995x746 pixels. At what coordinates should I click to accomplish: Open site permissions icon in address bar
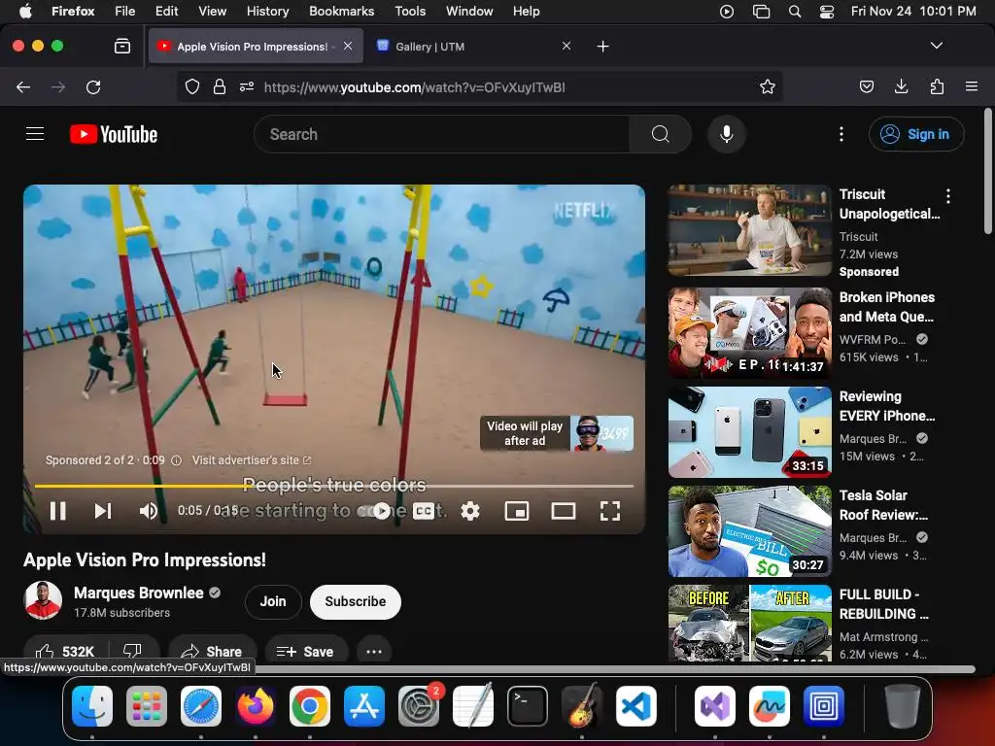point(247,86)
